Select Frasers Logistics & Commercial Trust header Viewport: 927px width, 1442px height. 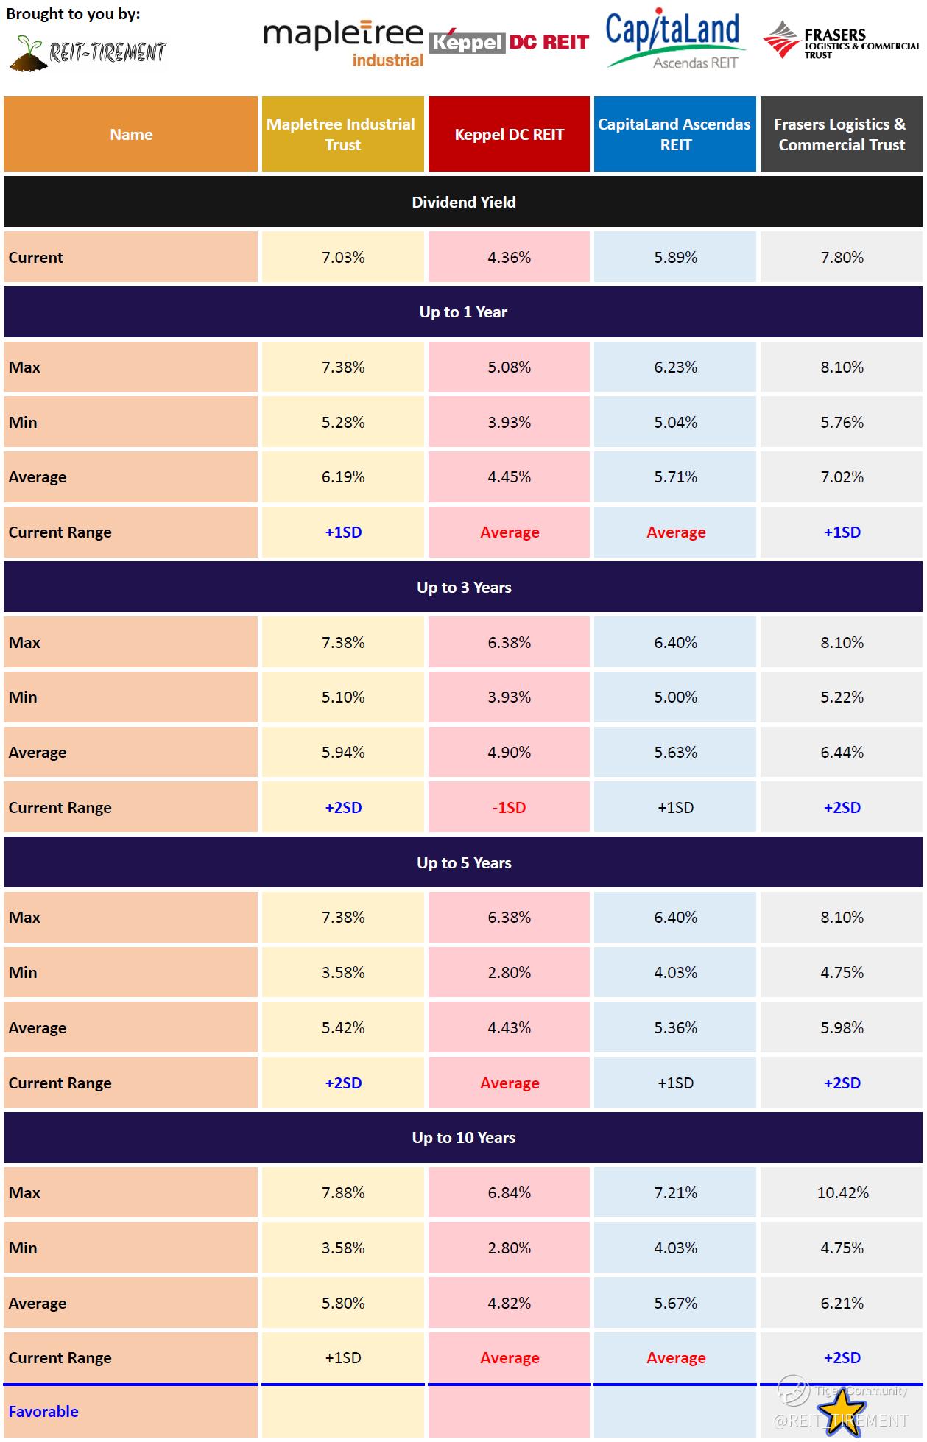click(x=842, y=134)
